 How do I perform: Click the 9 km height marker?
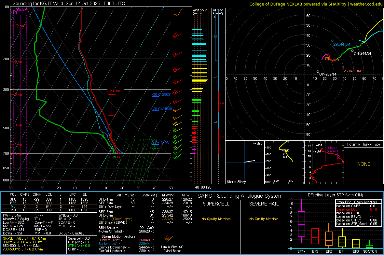18,62
